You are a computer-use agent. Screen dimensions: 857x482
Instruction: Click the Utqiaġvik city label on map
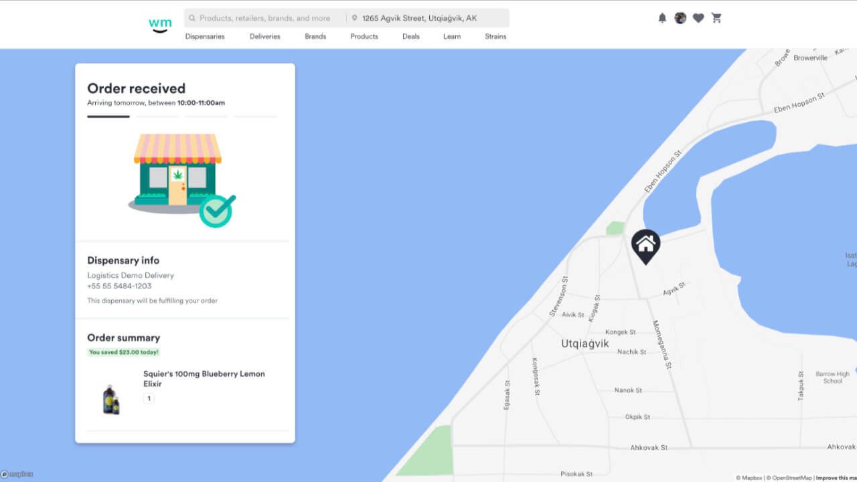[x=585, y=343]
